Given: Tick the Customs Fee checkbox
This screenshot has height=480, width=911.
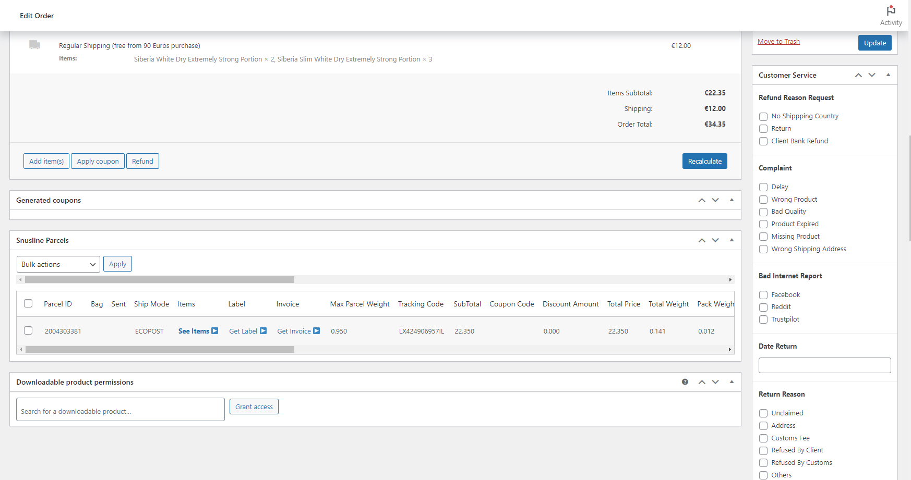Looking at the screenshot, I should pyautogui.click(x=763, y=438).
